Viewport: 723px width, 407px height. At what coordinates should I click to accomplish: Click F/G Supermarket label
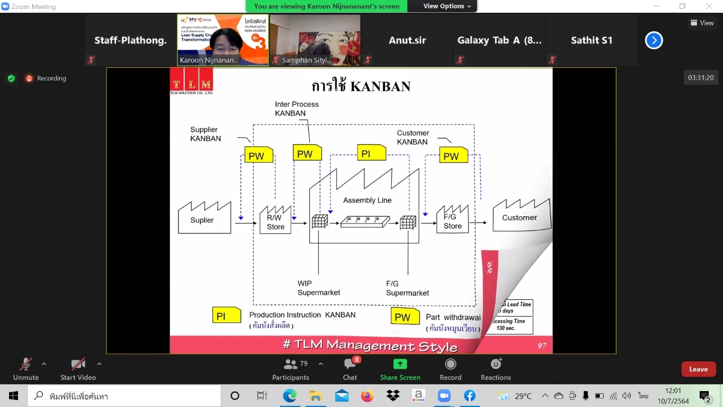(407, 288)
